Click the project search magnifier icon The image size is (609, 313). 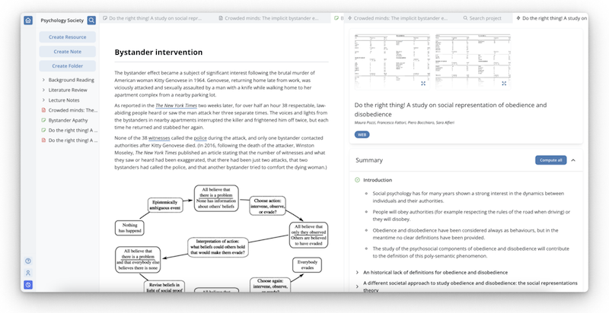point(92,21)
